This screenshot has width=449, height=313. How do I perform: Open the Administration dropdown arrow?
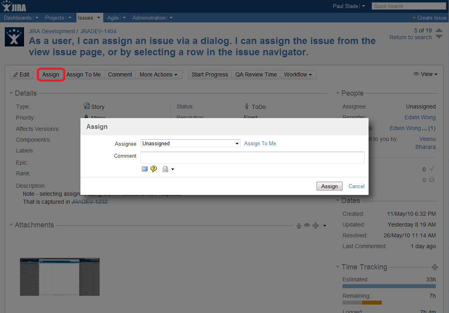[x=171, y=18]
